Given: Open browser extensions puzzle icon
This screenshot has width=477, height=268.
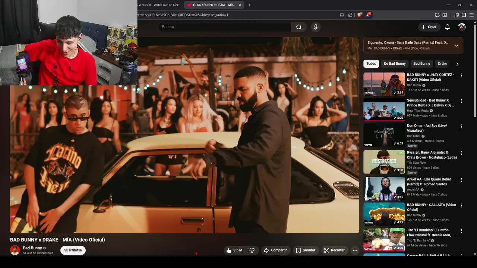Looking at the screenshot, I should pyautogui.click(x=437, y=15).
